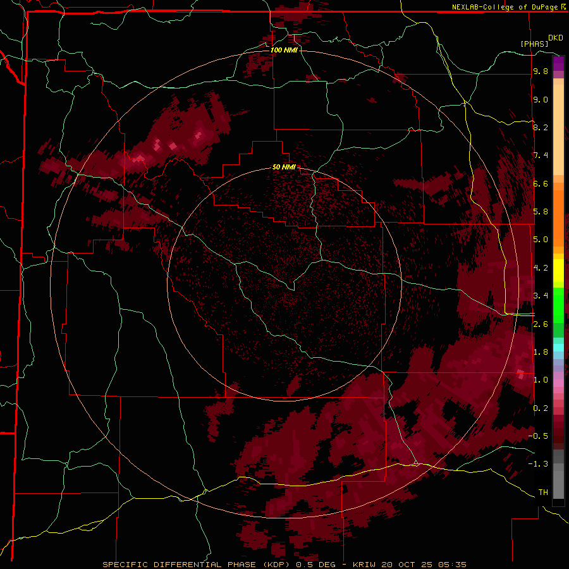569x569 pixels.
Task: Click the [PHAS] units label
Action: 534,44
